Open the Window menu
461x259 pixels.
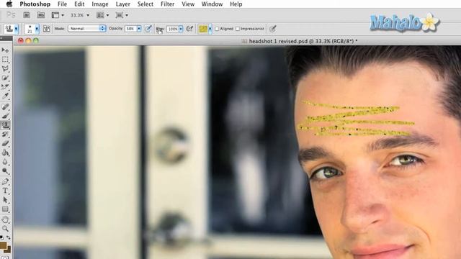pyautogui.click(x=212, y=4)
